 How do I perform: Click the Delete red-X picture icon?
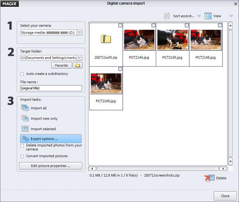coord(209,178)
